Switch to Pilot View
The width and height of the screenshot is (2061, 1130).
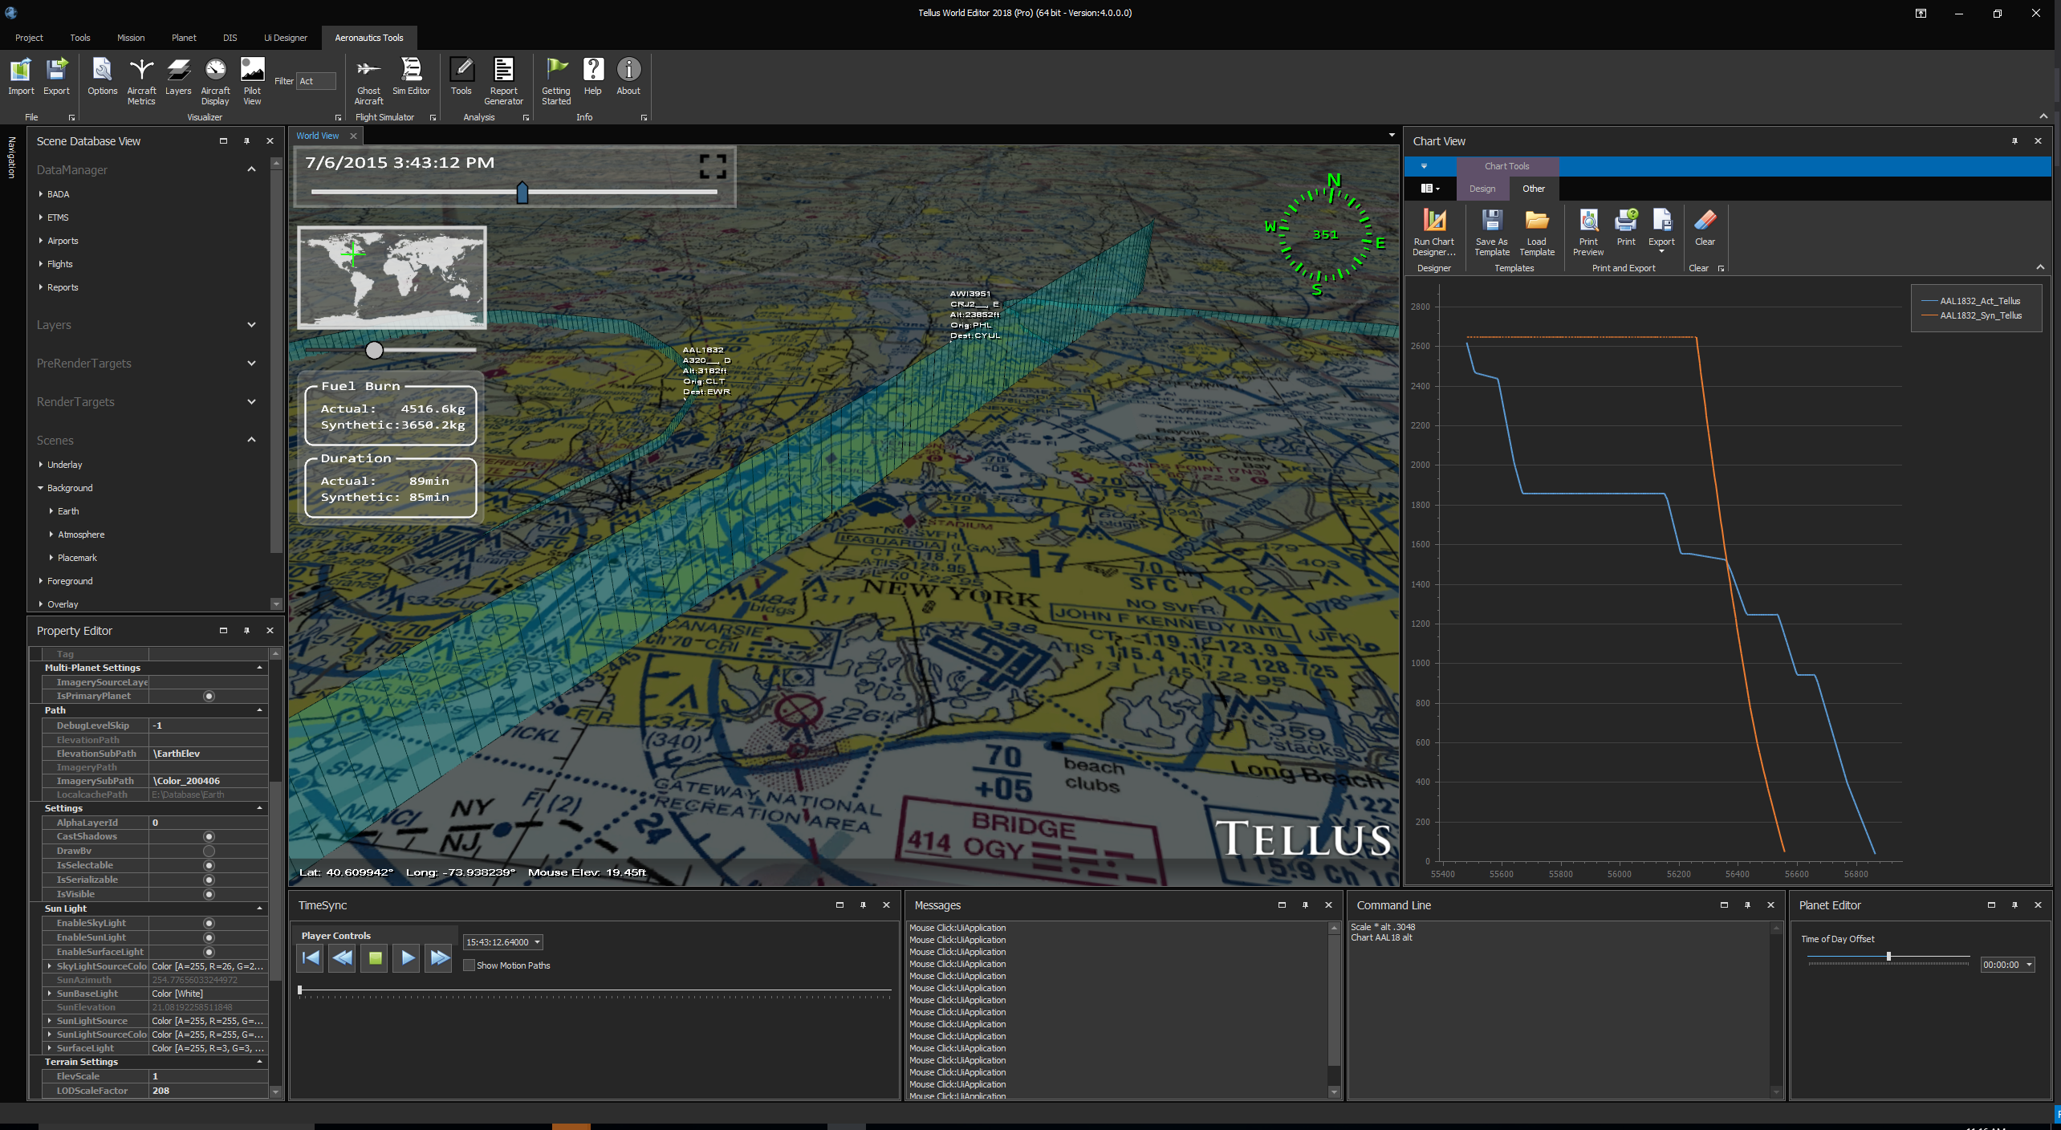click(252, 81)
